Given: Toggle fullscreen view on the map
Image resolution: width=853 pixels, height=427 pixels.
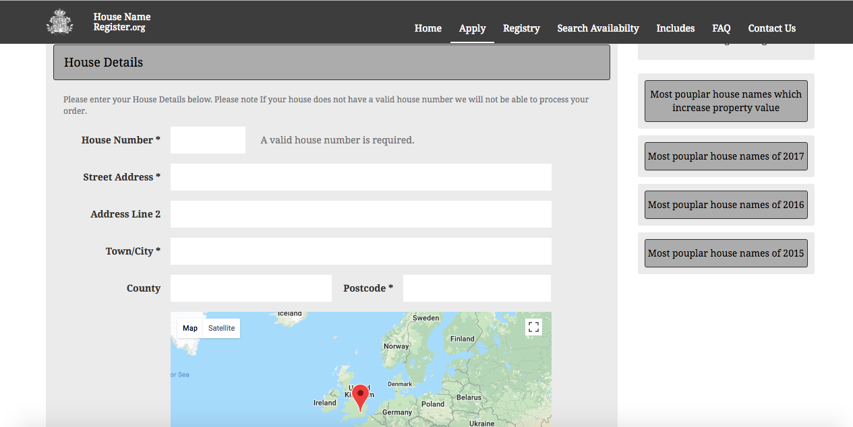Looking at the screenshot, I should click(x=533, y=327).
